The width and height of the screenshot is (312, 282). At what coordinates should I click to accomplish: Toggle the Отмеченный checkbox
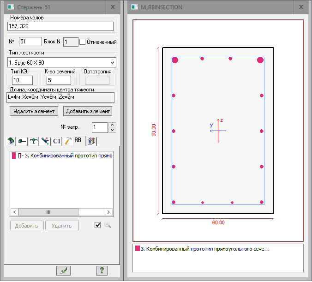tap(83, 42)
